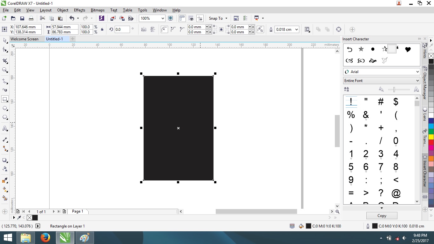Toggle ruler visibility on the standard toolbar
434x244 pixels.
click(x=182, y=18)
